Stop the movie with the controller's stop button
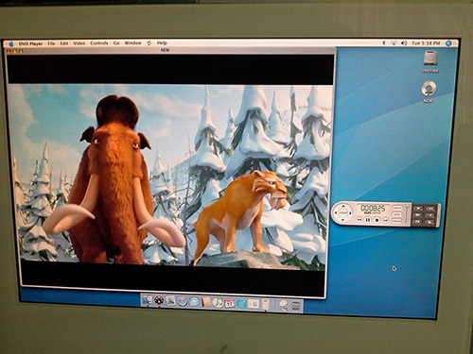Image resolution: width=473 pixels, height=354 pixels. tap(377, 220)
